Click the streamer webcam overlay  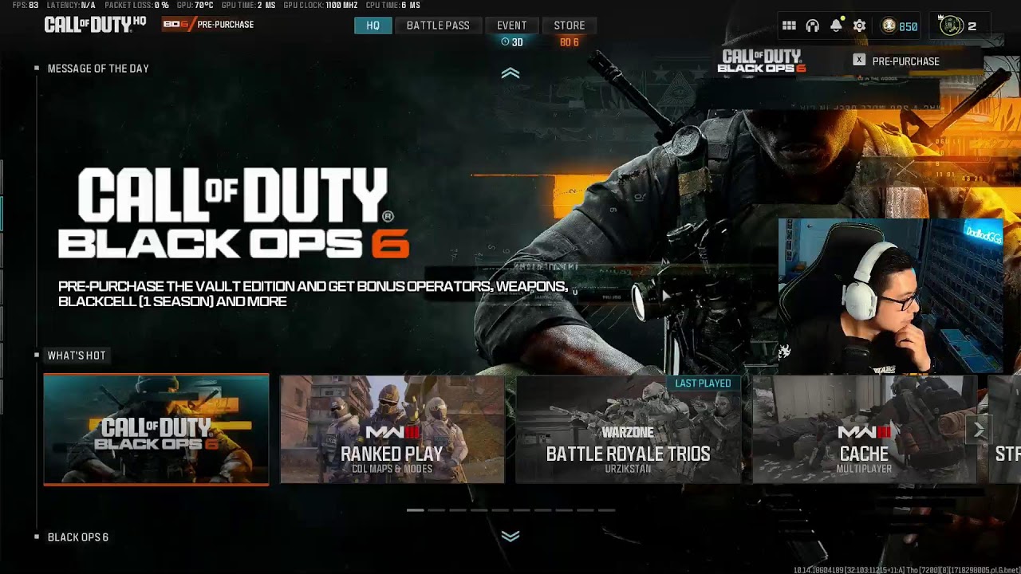tap(891, 297)
